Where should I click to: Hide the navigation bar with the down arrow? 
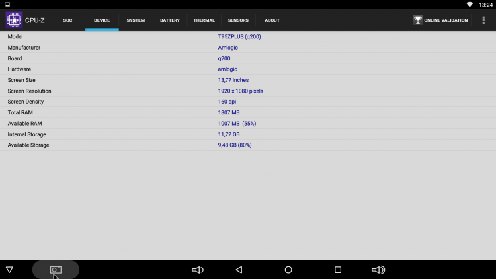[9, 270]
